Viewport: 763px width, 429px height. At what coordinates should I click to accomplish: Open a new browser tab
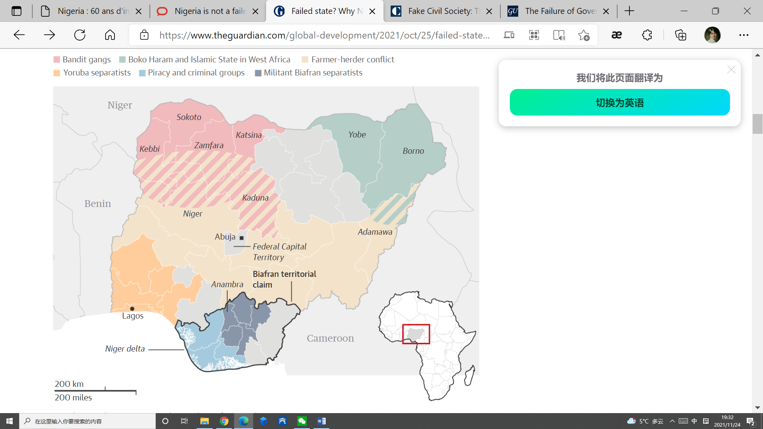pyautogui.click(x=629, y=11)
